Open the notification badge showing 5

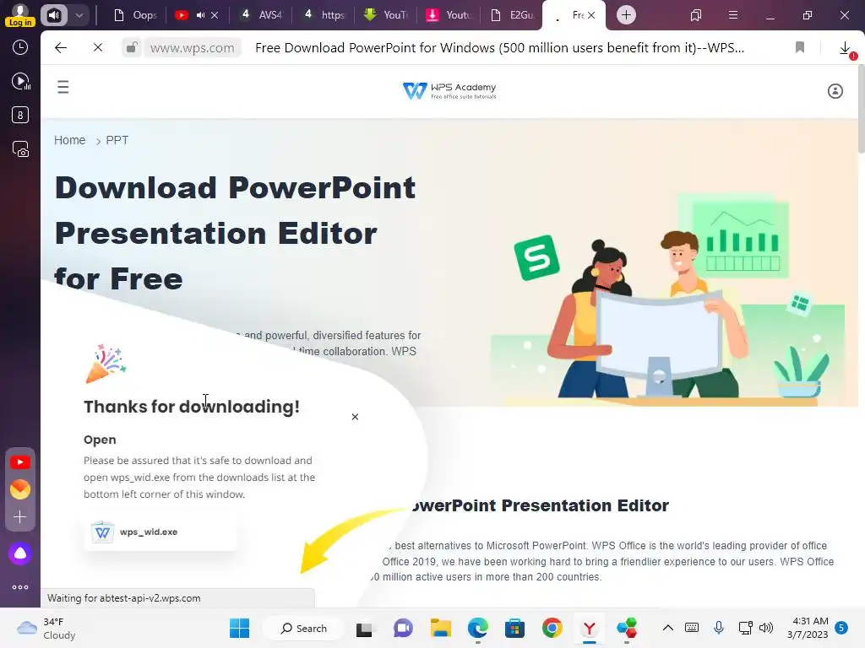842,628
